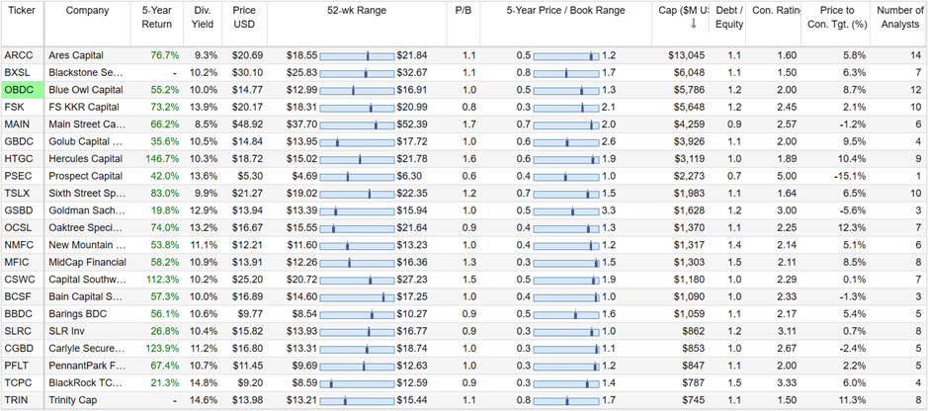The height and width of the screenshot is (411, 928).
Task: Click company name Trinity Cap
Action: (73, 401)
